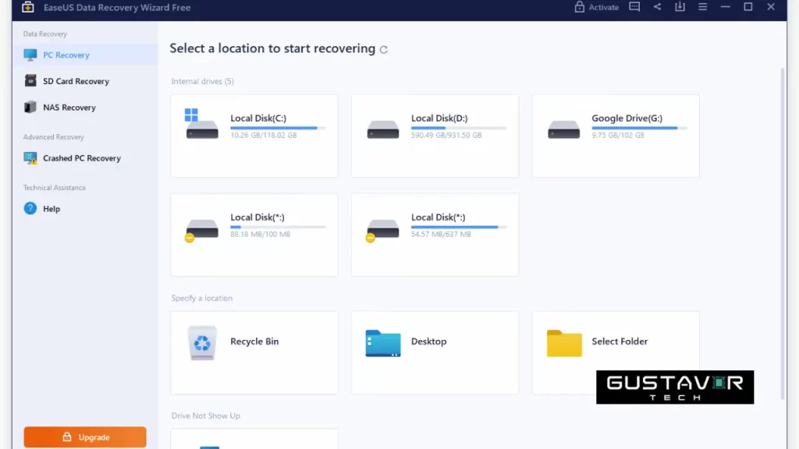Click the Local Disk(C:) Windows drive icon
The image size is (799, 449).
(202, 124)
